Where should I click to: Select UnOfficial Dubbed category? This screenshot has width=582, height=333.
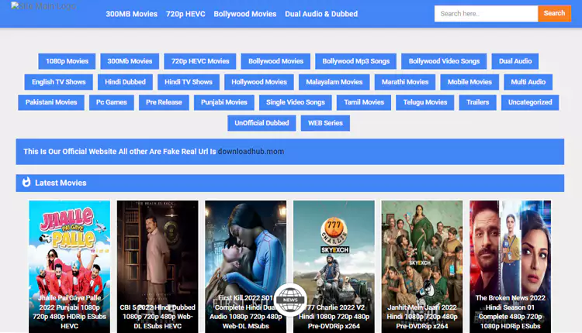click(262, 123)
